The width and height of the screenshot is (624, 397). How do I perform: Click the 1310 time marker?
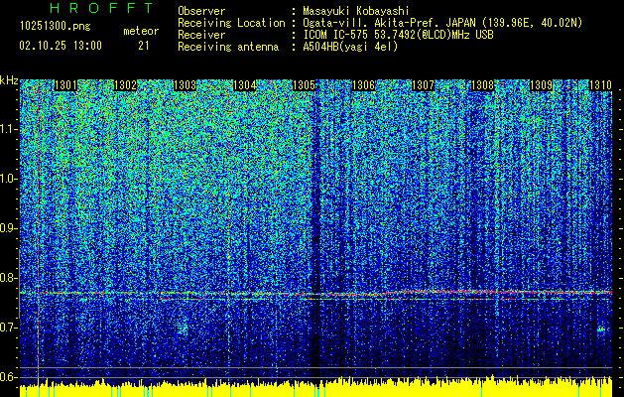pyautogui.click(x=600, y=85)
